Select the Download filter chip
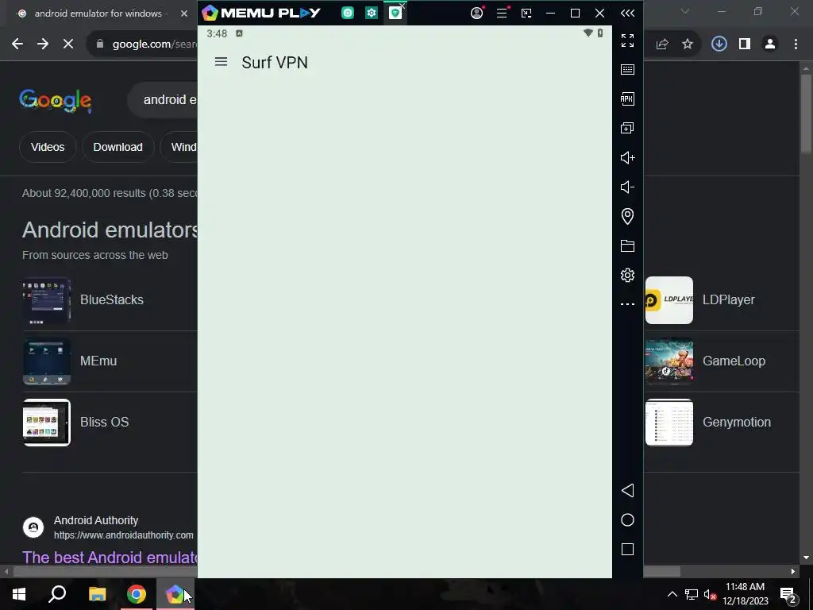The height and width of the screenshot is (610, 813). 118,147
